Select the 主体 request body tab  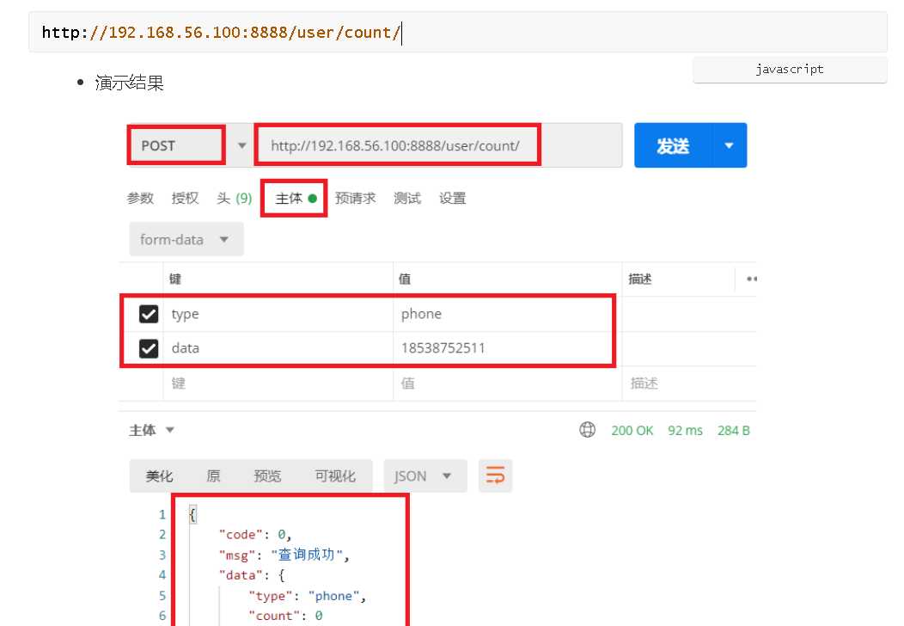click(x=296, y=199)
